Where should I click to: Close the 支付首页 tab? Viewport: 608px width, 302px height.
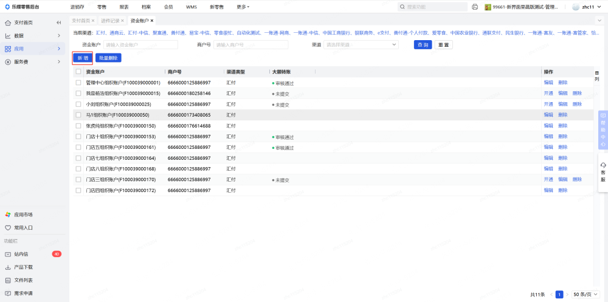(x=92, y=21)
